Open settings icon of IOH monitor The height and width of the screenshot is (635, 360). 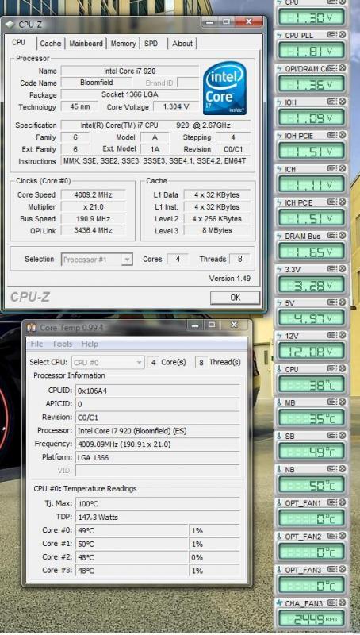332,102
